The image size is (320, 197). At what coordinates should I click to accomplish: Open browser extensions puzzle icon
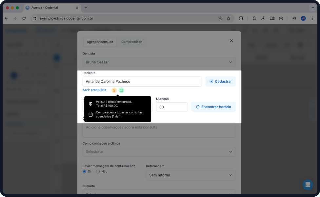pyautogui.click(x=241, y=18)
